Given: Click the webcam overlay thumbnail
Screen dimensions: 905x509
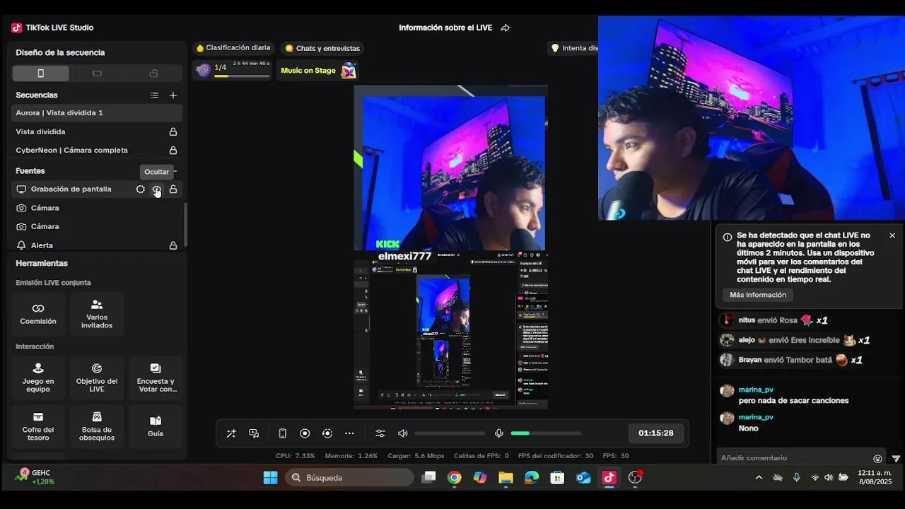Looking at the screenshot, I should pyautogui.click(x=752, y=118).
